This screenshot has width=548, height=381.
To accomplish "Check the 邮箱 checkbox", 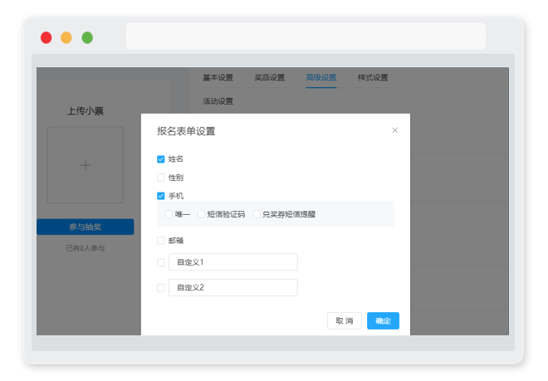I will click(x=161, y=241).
